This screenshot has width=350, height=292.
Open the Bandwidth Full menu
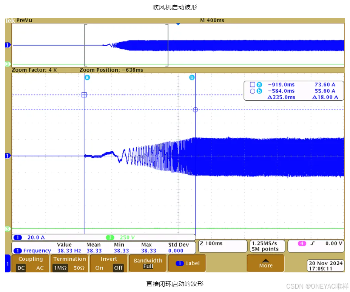148,263
